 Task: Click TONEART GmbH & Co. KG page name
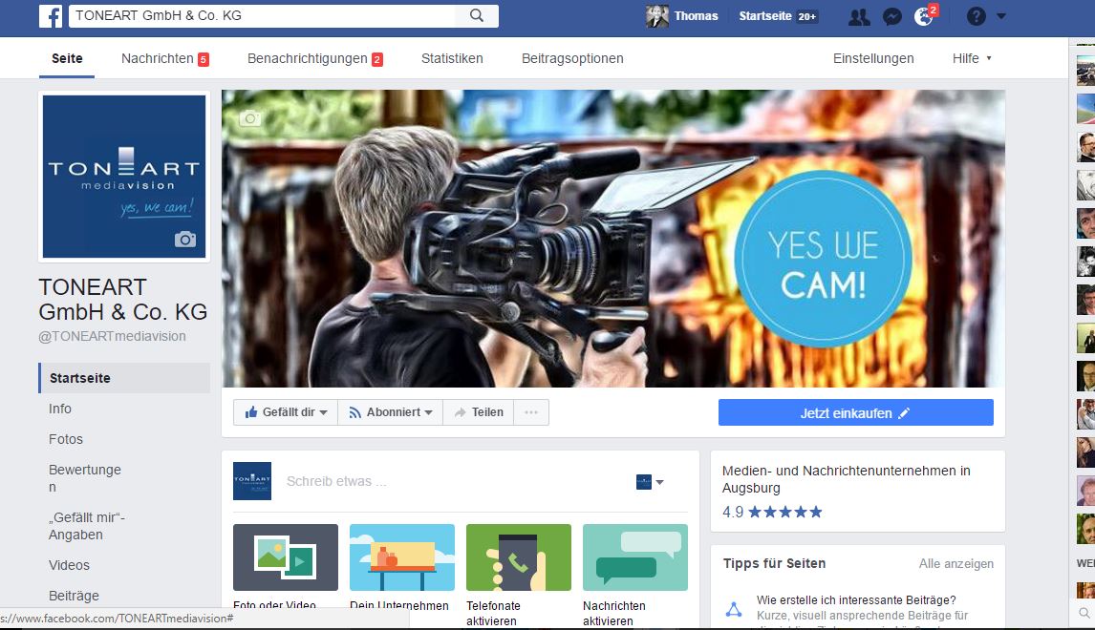click(x=123, y=300)
